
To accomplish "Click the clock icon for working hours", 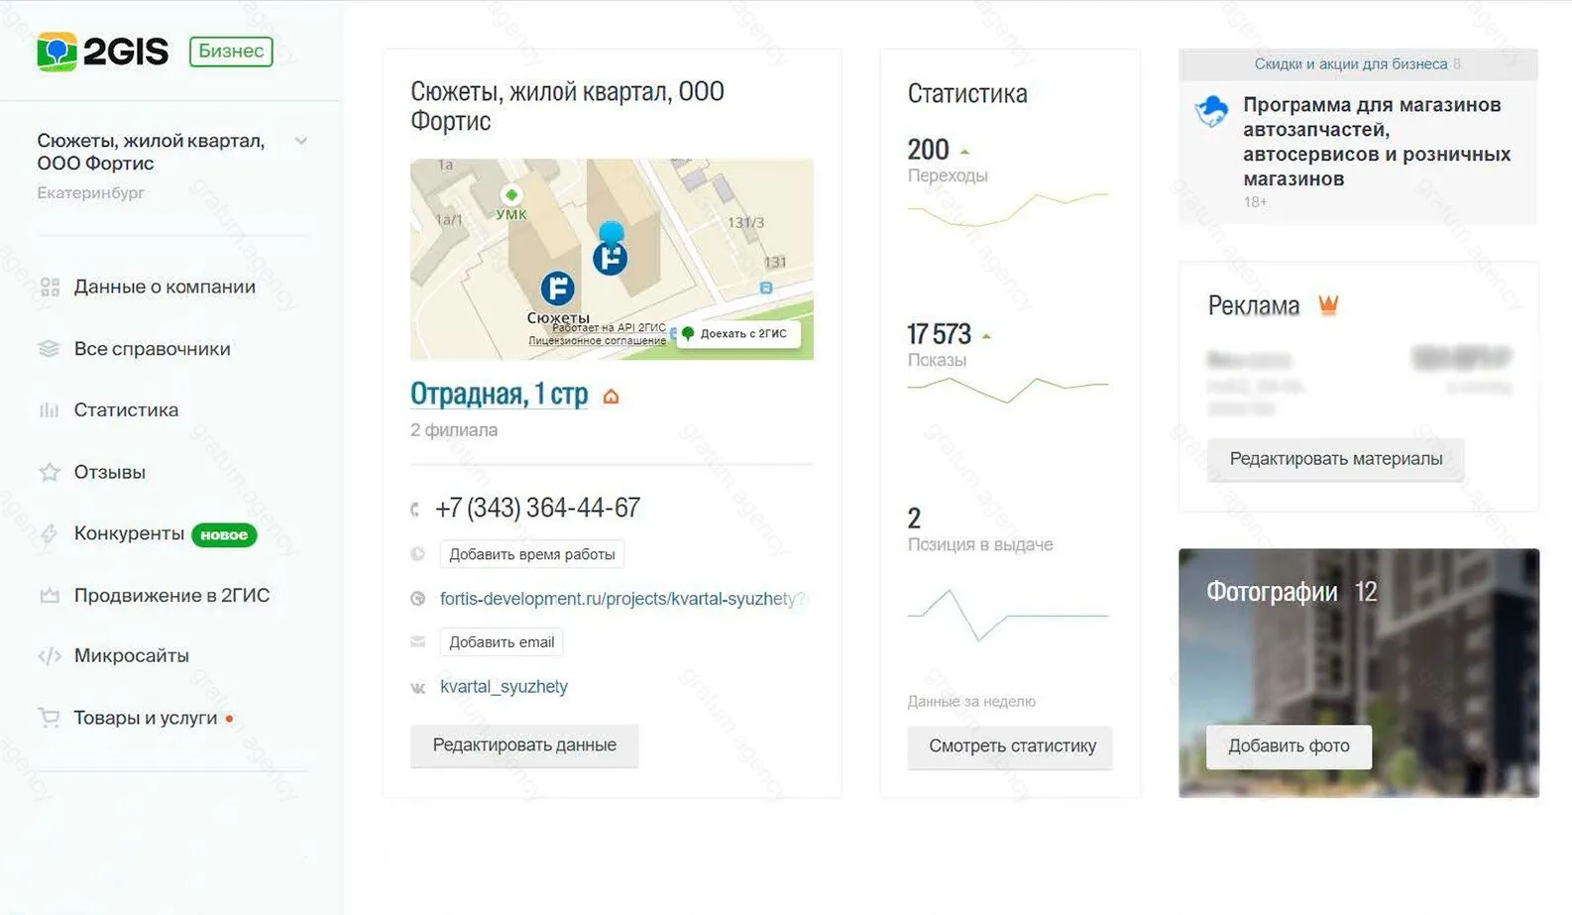I will pos(417,554).
